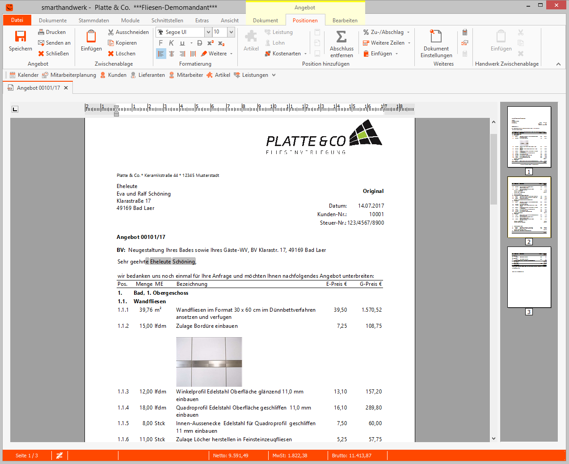The image size is (569, 464).
Task: Toggle strikethrough formatting
Action: [199, 43]
